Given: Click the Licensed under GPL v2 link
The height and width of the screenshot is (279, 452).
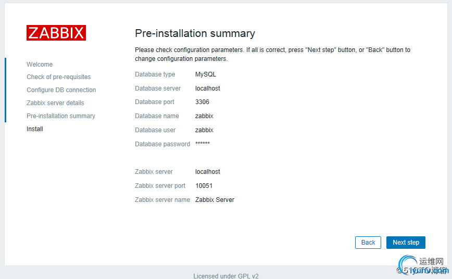Looking at the screenshot, I should [x=226, y=276].
